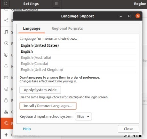147x139 pixels.
Task: Select the Region globe icon in sidebar
Action: (6, 123)
